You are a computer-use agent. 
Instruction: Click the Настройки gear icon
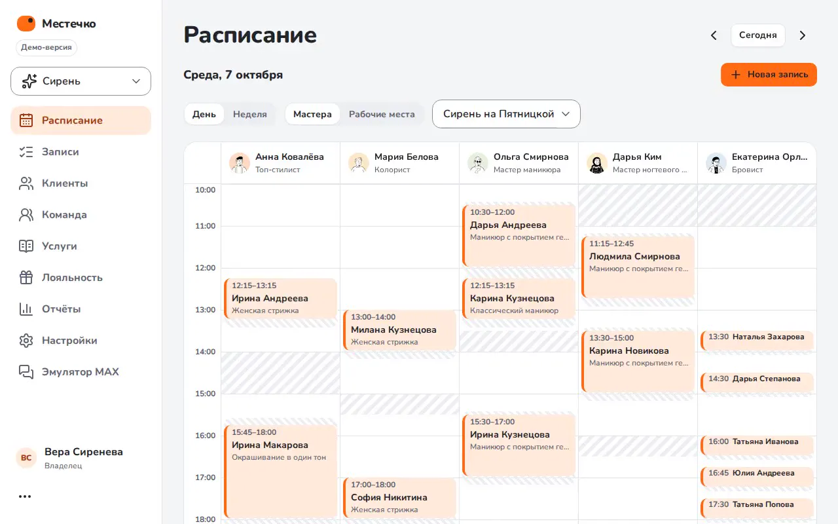click(26, 341)
